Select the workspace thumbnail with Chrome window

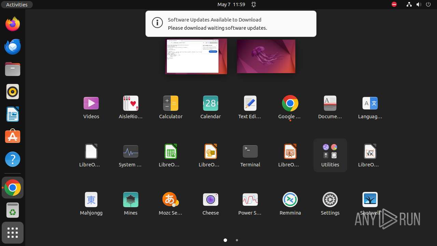coord(196,56)
